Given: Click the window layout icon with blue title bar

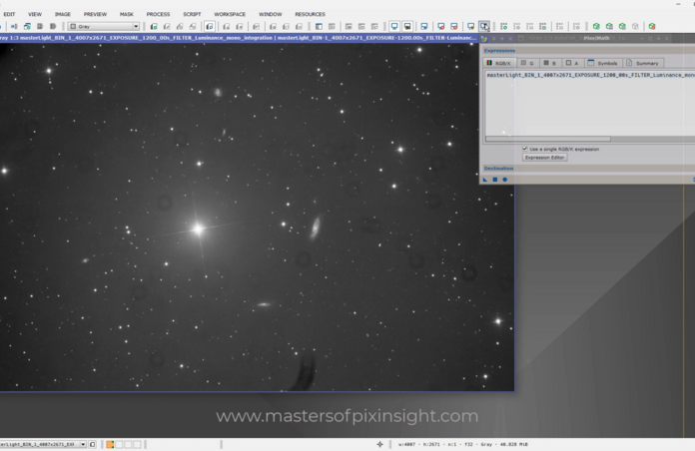Looking at the screenshot, I should [319, 27].
